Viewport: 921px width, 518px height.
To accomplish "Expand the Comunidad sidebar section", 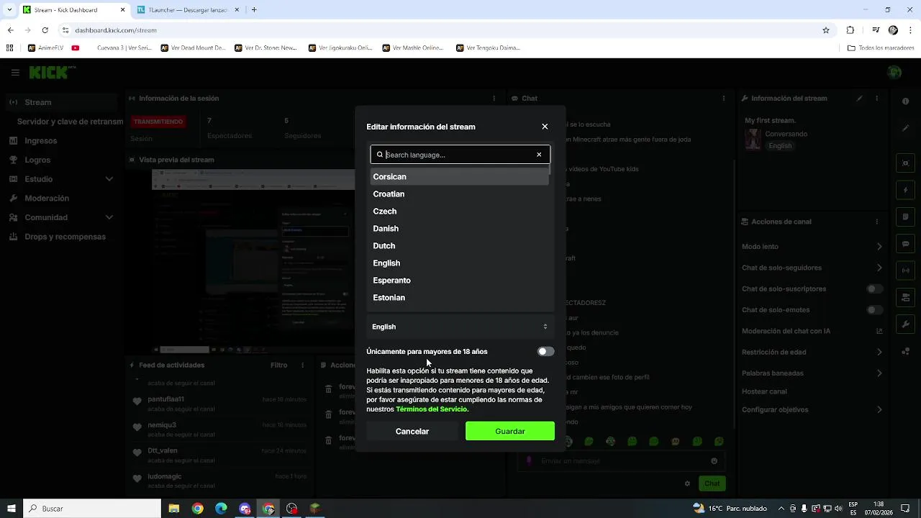I will (x=62, y=217).
